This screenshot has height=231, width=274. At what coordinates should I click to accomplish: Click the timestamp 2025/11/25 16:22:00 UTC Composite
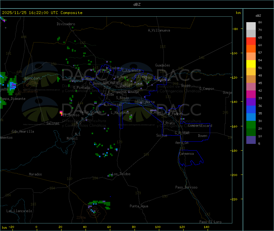pos(42,13)
